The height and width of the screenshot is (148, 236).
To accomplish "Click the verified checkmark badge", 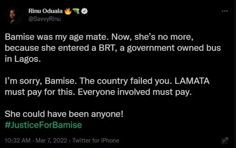I will 84,11.
